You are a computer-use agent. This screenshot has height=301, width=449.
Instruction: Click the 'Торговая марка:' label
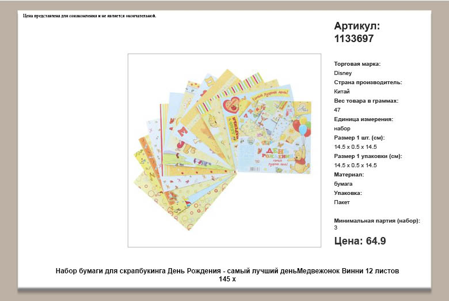coord(357,63)
